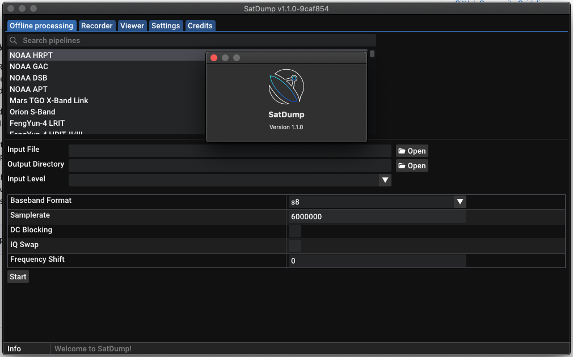The image size is (573, 357).
Task: Click the SatDump logo in About dialog
Action: [286, 87]
